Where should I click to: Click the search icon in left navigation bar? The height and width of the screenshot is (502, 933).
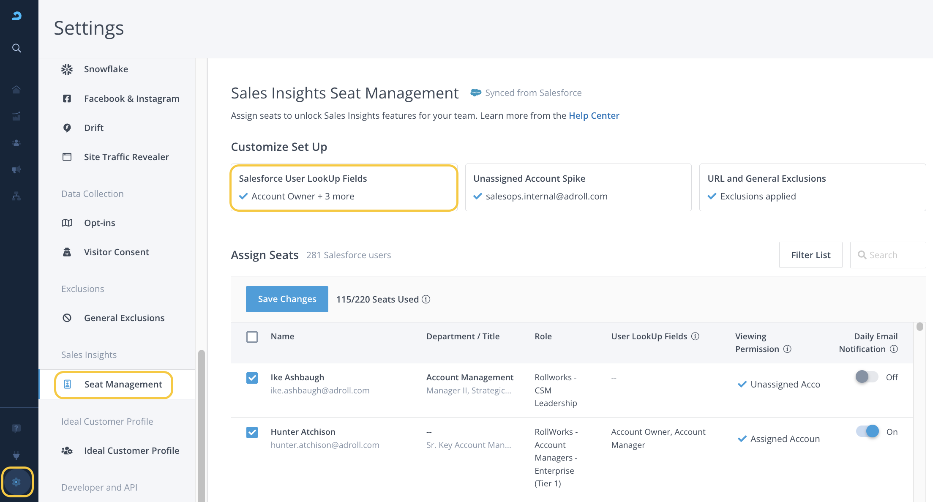(16, 48)
